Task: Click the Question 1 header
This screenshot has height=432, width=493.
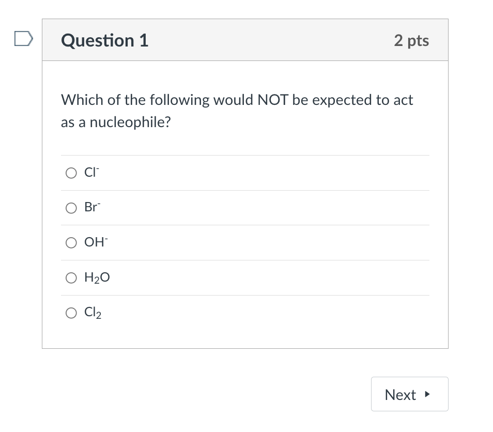Action: point(104,40)
